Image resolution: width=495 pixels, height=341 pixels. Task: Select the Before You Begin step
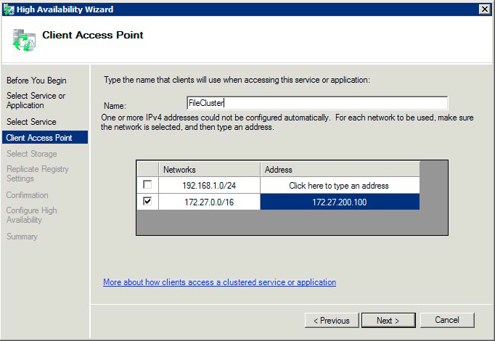[36, 81]
